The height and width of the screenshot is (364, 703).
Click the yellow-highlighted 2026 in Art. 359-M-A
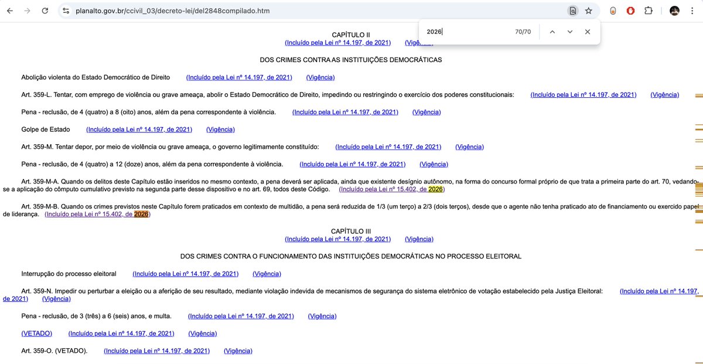click(435, 189)
